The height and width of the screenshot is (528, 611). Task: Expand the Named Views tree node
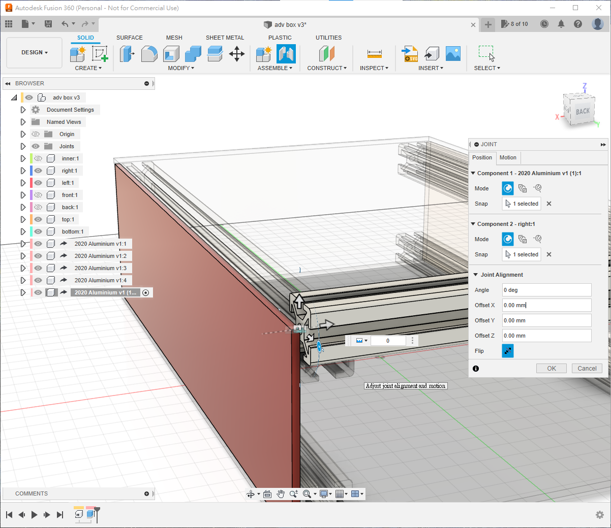pyautogui.click(x=23, y=122)
